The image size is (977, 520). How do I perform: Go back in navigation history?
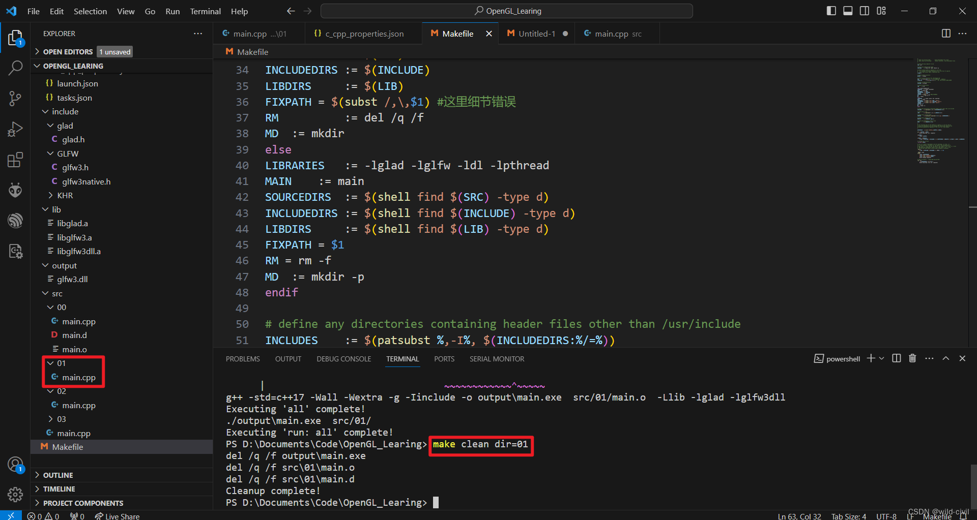click(291, 11)
